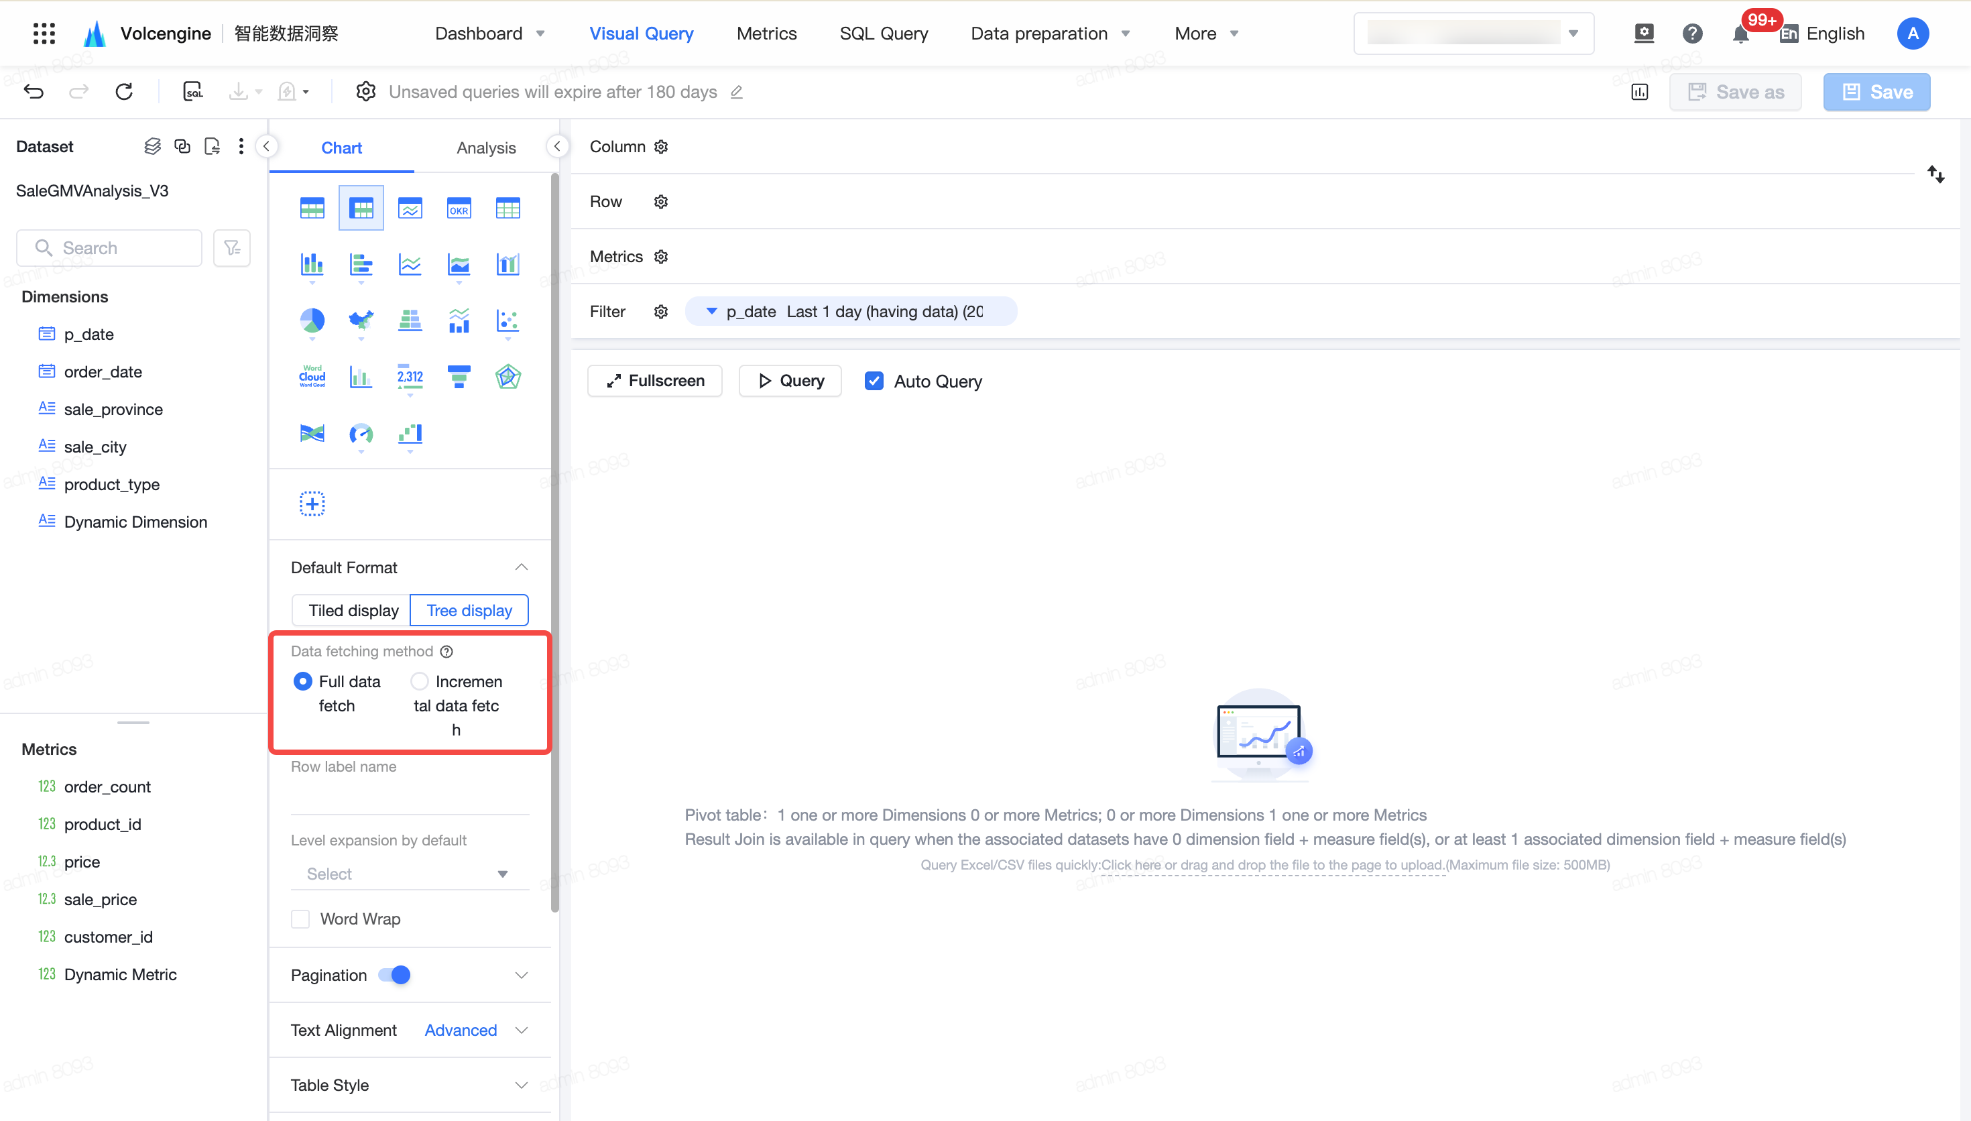Open the help question mark icon
The image size is (1971, 1121).
click(1691, 34)
